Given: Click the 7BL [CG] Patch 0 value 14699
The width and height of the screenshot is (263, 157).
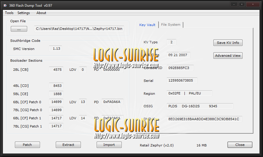Looking at the screenshot, I should coord(56,110).
